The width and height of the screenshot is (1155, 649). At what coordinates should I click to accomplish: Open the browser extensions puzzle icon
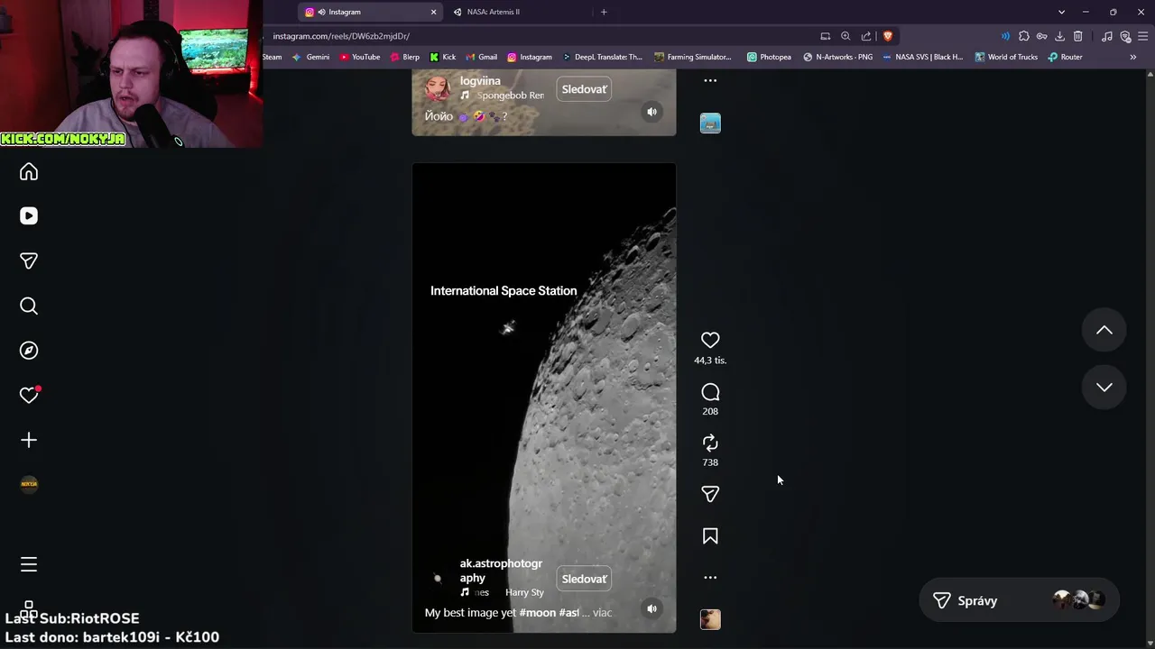coord(1023,36)
